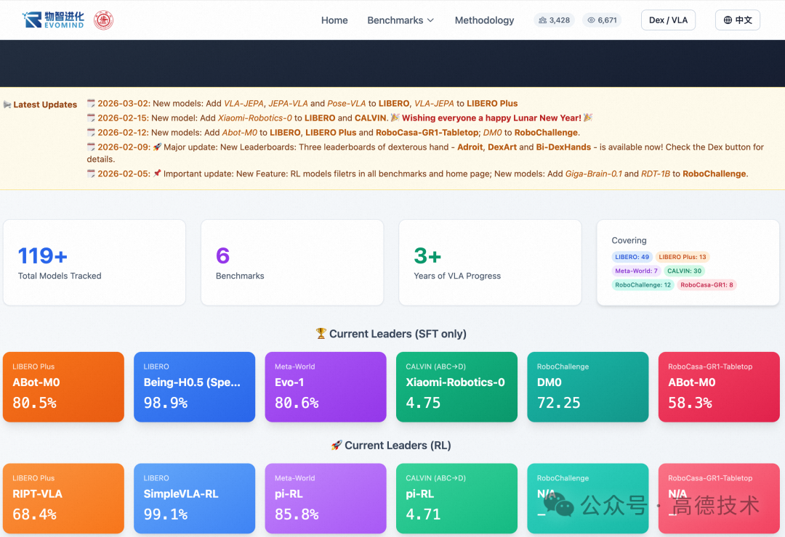Click the pushpin icon in 2026-02-05 update
Screen dimensions: 785x537
click(x=157, y=173)
